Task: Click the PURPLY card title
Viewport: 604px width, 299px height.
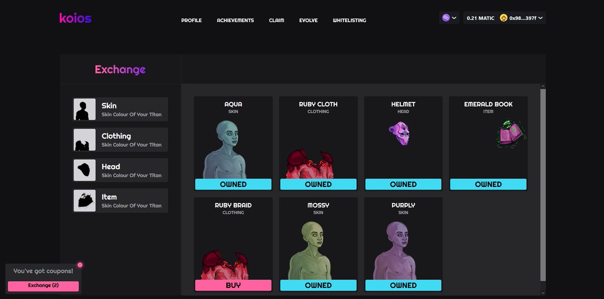Action: pos(403,206)
